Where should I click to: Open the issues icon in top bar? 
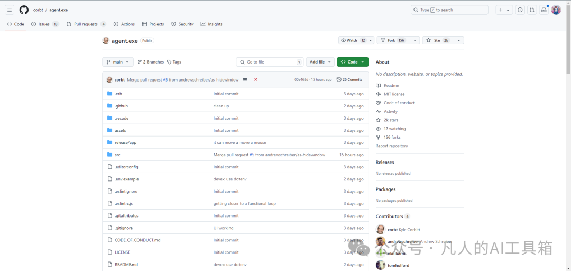[520, 10]
